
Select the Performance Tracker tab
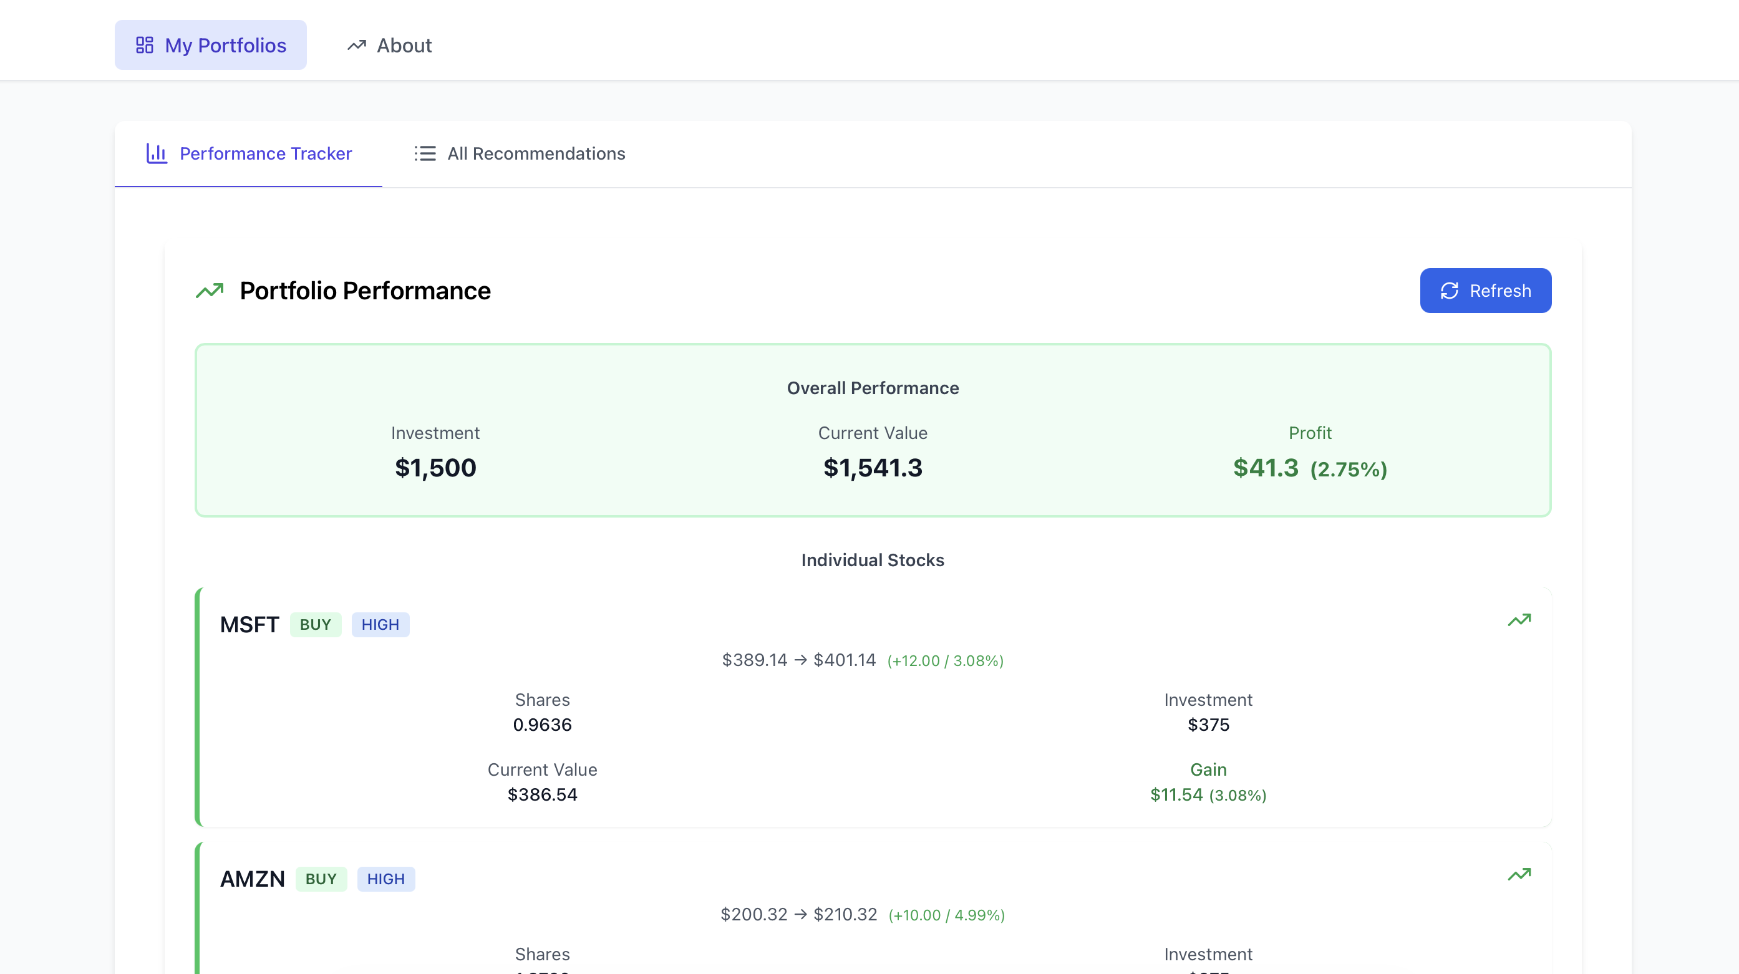pyautogui.click(x=249, y=154)
